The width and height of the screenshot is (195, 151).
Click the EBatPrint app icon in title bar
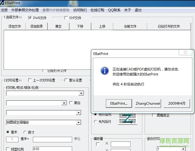pyautogui.click(x=2, y=3)
